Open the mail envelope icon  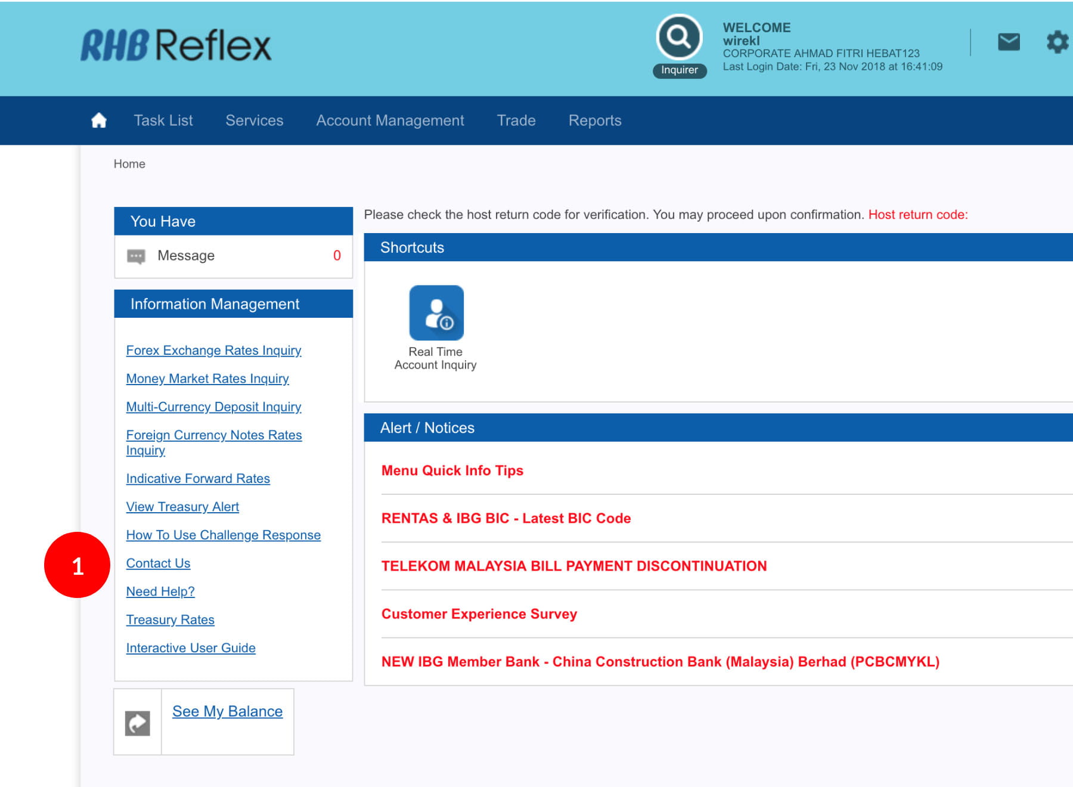(x=1009, y=42)
